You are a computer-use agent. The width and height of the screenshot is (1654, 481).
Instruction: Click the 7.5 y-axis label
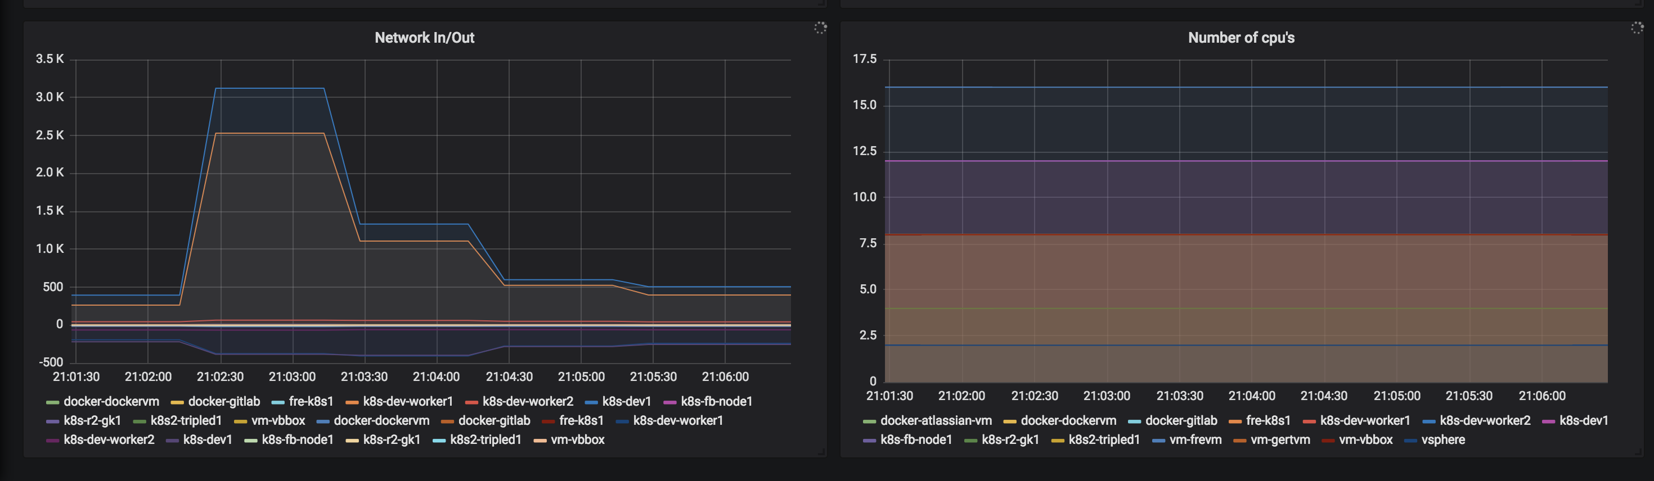click(868, 243)
